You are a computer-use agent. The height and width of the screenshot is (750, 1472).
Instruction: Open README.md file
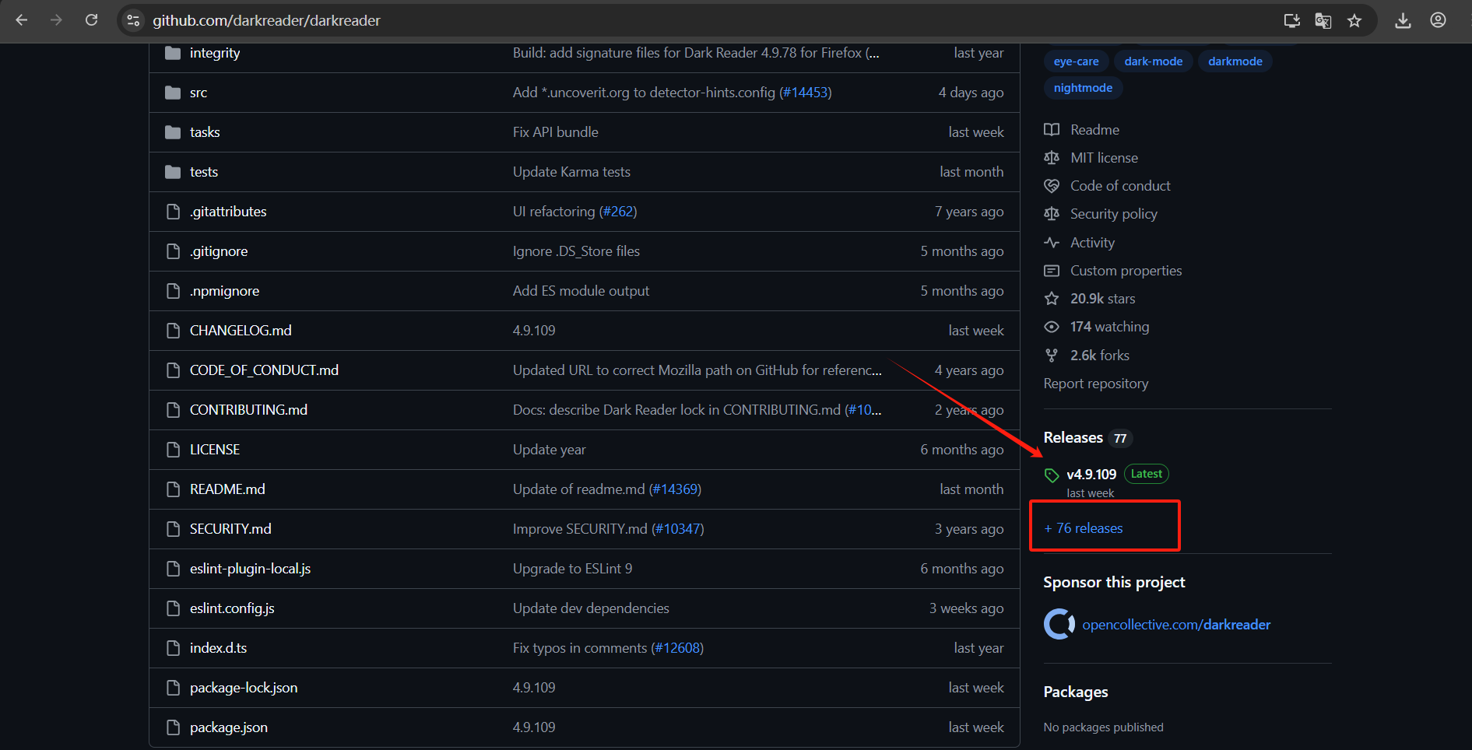coord(227,489)
